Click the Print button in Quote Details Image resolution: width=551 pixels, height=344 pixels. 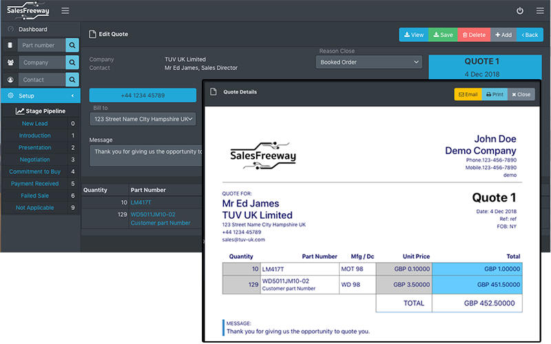[495, 94]
